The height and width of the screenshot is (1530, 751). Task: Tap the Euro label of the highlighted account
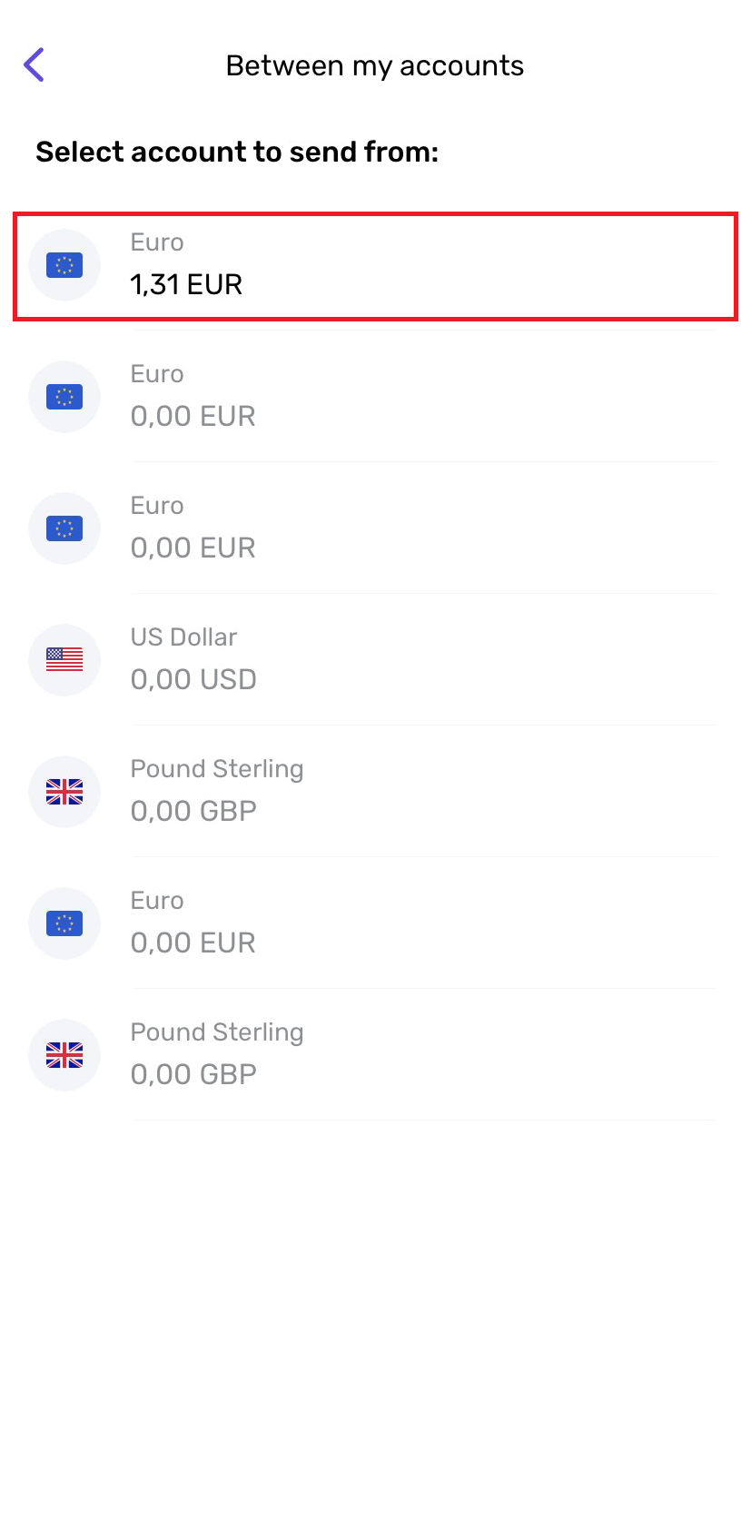coord(157,242)
